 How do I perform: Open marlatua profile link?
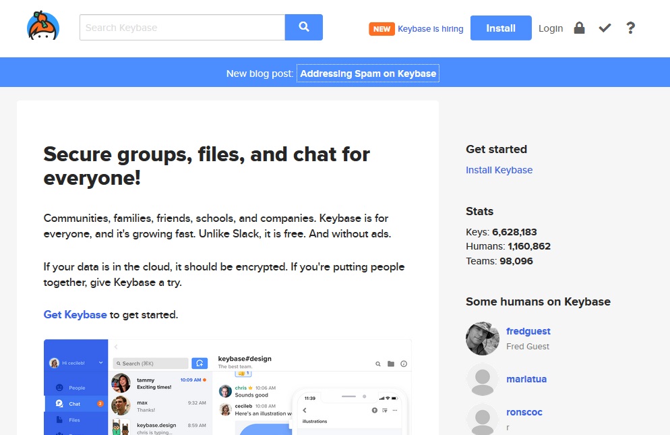526,379
